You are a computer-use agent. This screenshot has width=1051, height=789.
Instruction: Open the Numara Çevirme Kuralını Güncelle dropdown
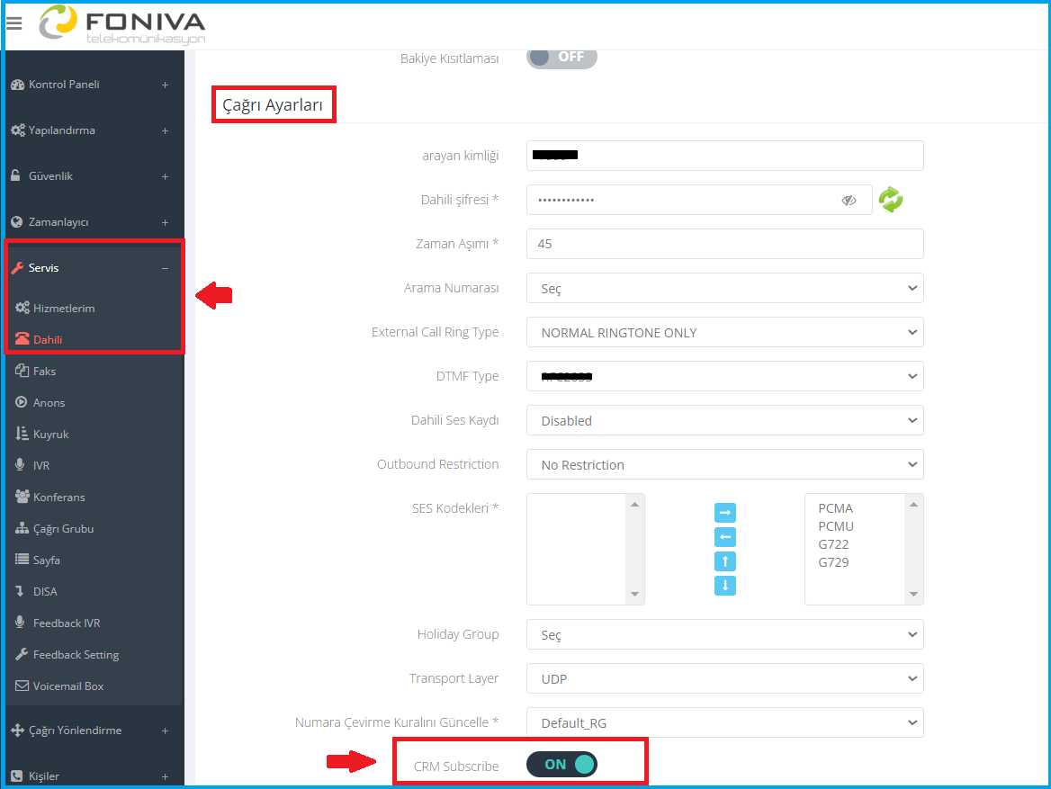(724, 722)
